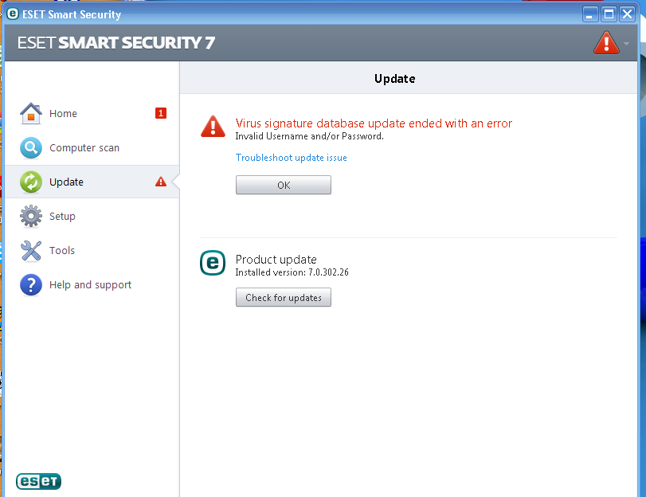Viewport: 646px width, 497px height.
Task: Click the Computer scan magnifier icon
Action: tap(31, 147)
